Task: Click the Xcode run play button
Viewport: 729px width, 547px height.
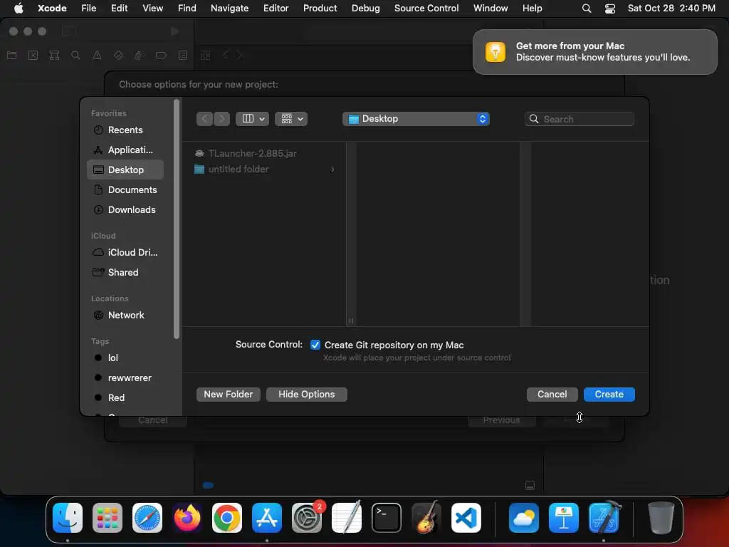Action: (175, 31)
